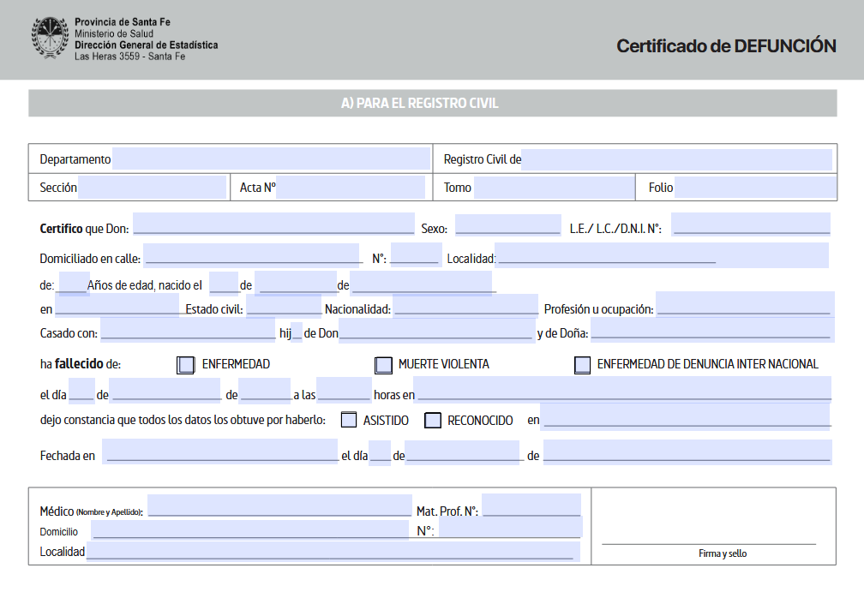This screenshot has height=598, width=864.
Task: Click the 'Provincia de Santa Fe' heading
Action: pyautogui.click(x=123, y=22)
